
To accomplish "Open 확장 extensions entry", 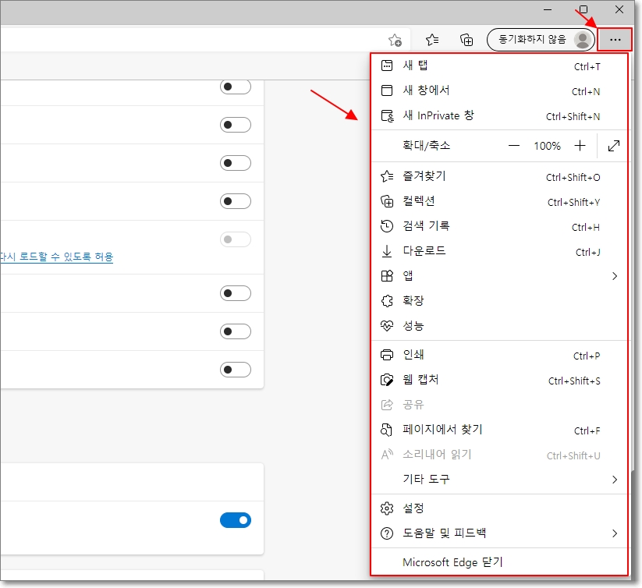I will point(498,301).
